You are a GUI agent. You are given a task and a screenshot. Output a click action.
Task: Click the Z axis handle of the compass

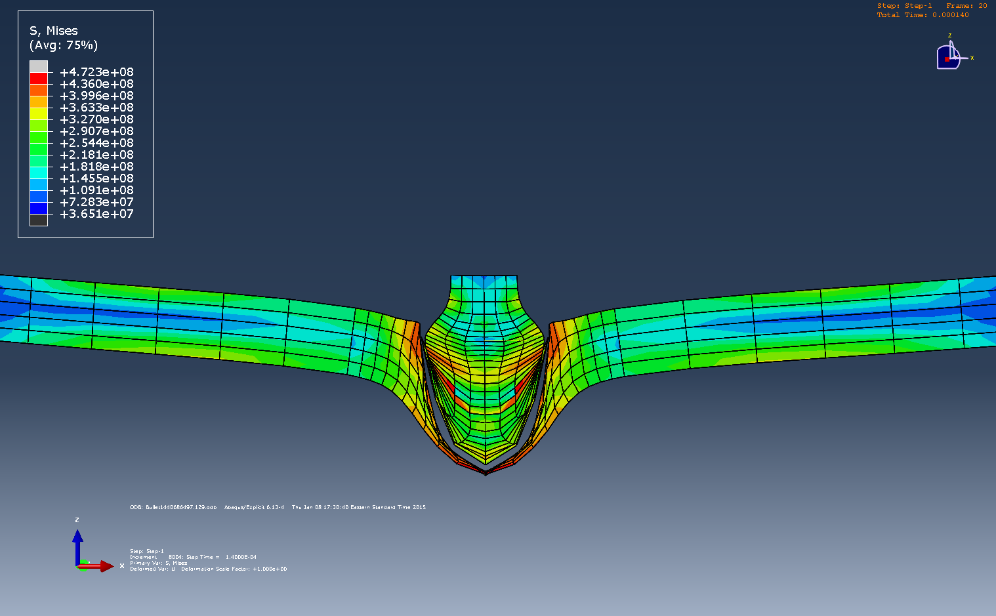pyautogui.click(x=949, y=36)
